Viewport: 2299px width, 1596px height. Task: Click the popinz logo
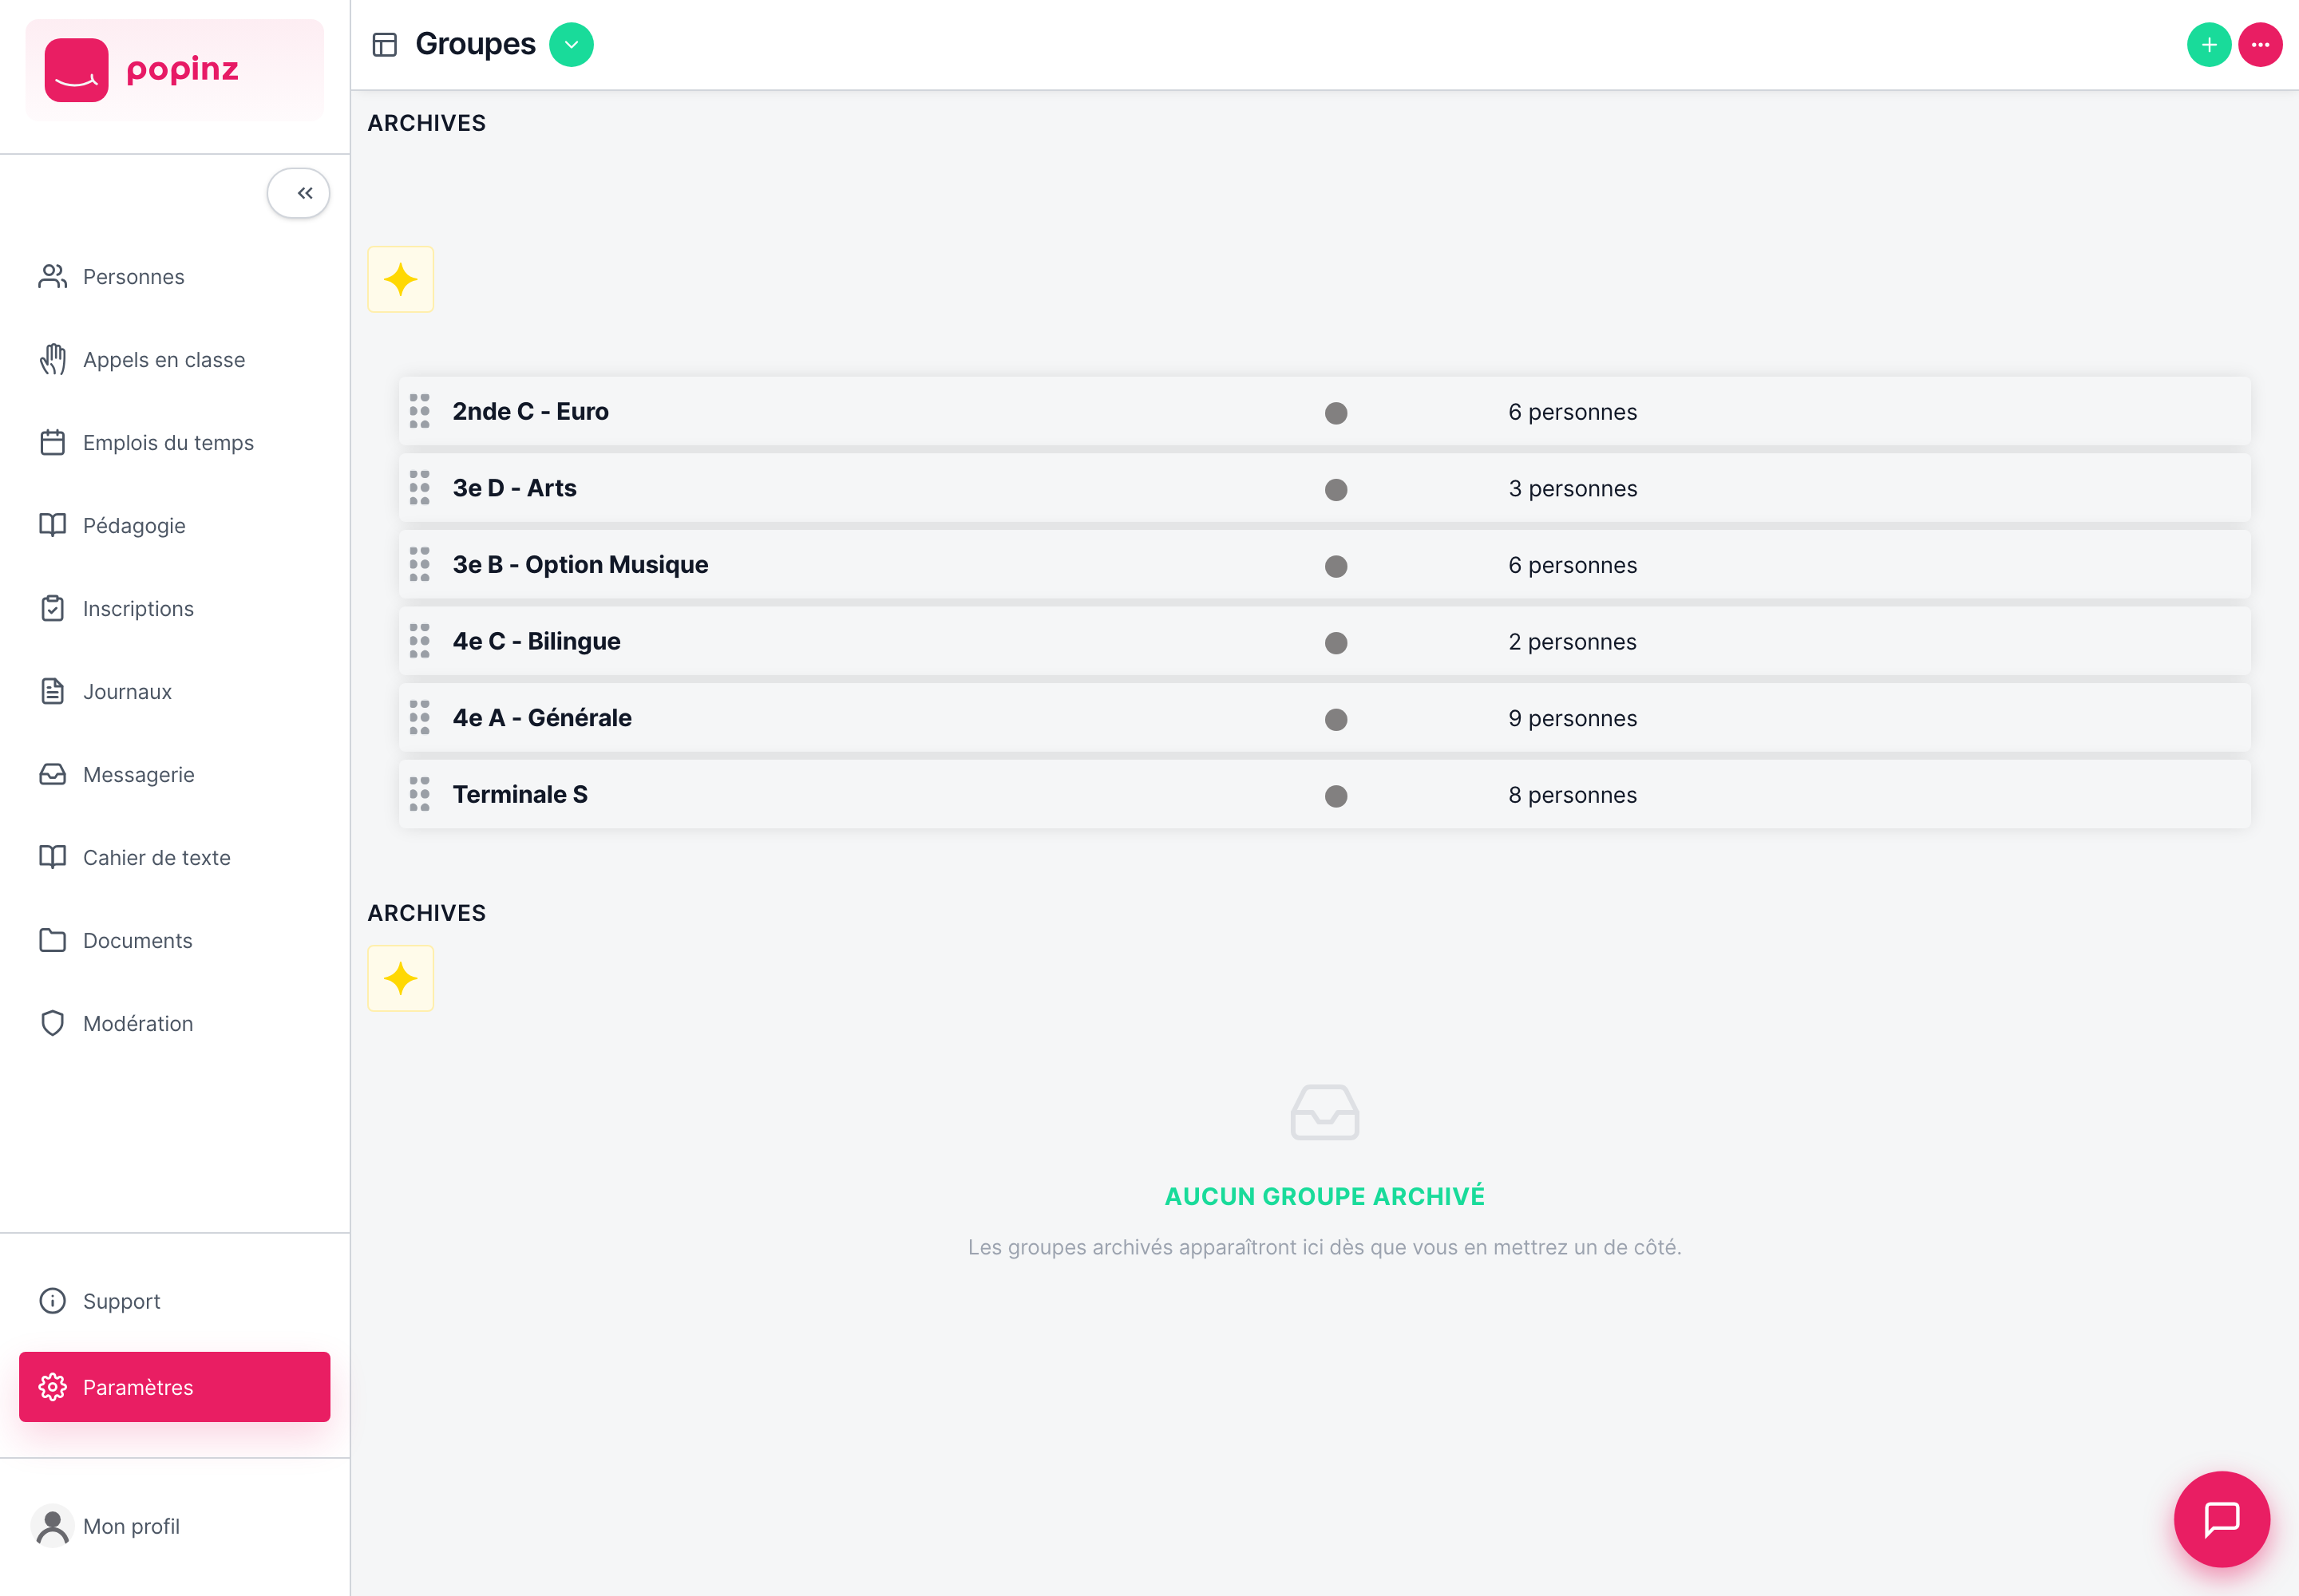(x=174, y=70)
